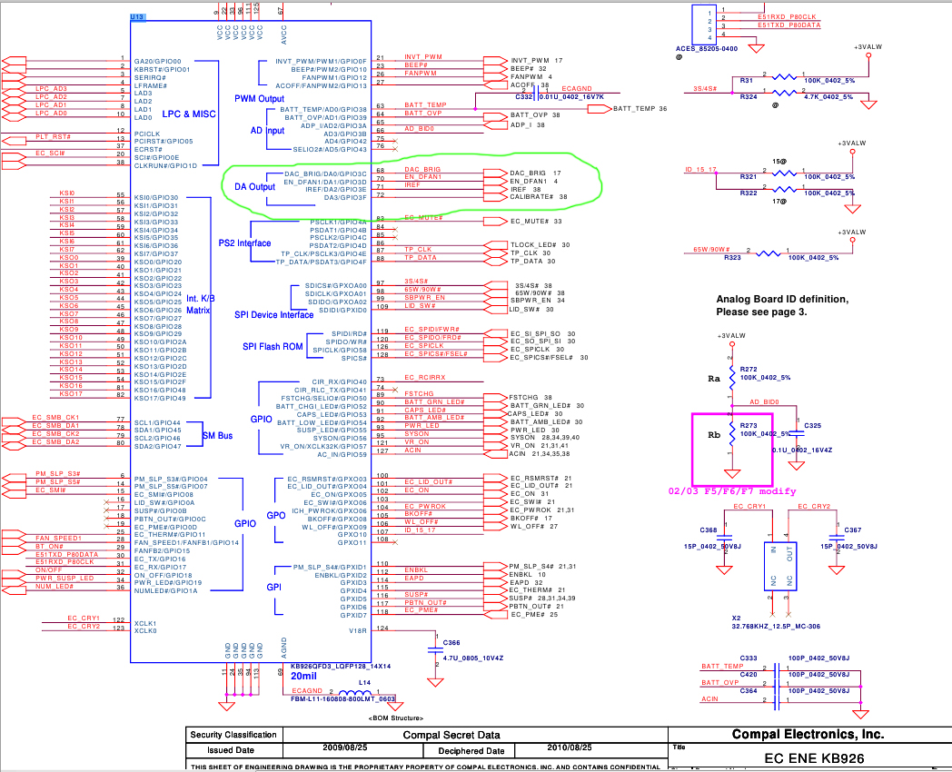Viewport: 952px width, 772px height.
Task: Select the C332 capacitor designator
Action: pyautogui.click(x=524, y=96)
